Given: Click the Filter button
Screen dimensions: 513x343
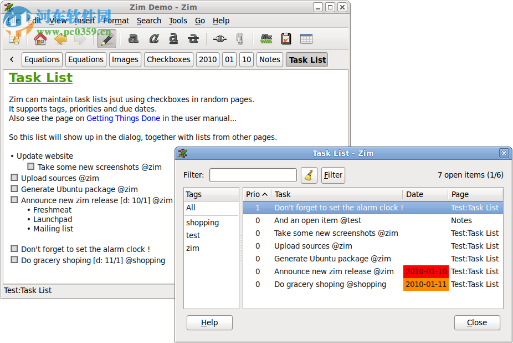Looking at the screenshot, I should pyautogui.click(x=333, y=175).
